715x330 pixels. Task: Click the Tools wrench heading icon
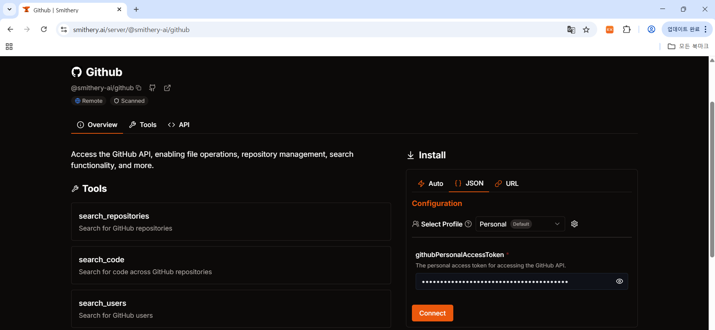pos(75,189)
